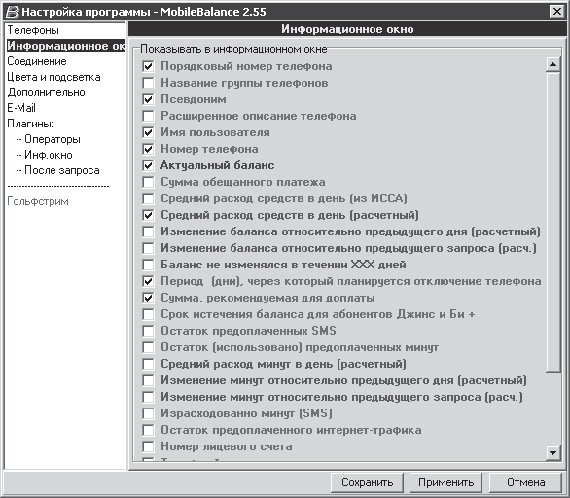Viewport: 570px width, 498px height.
Task: Enable Остаток предоплаченных SMS checkbox
Action: click(x=148, y=331)
